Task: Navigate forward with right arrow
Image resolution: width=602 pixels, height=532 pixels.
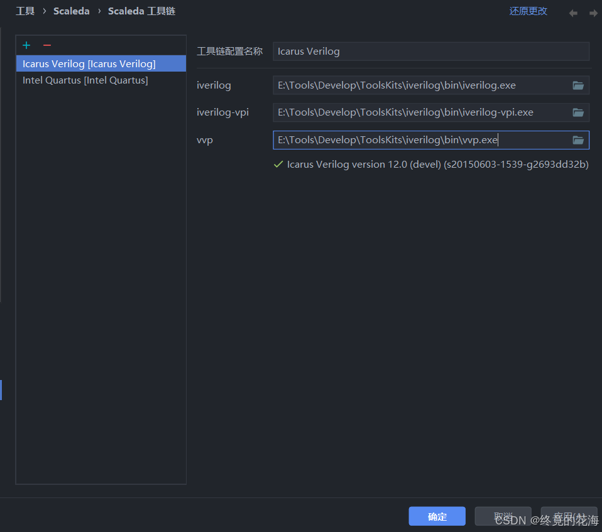Action: (x=593, y=13)
